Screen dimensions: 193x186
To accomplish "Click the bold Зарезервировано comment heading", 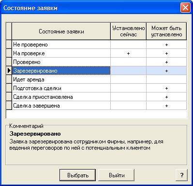I will pos(35,134).
